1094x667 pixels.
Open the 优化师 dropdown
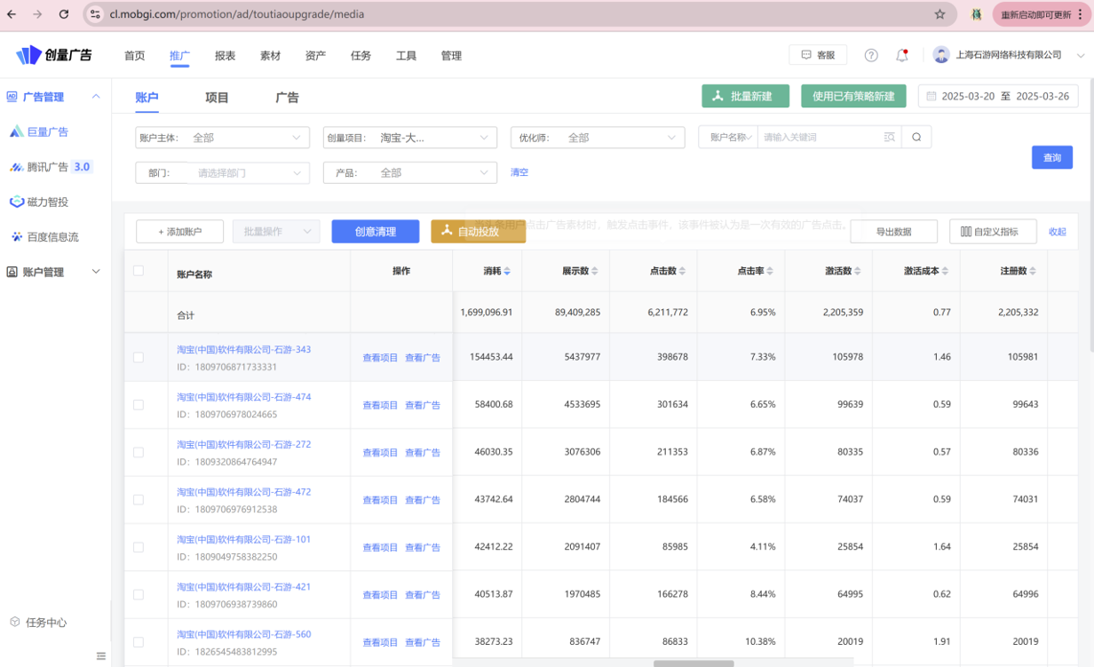(598, 138)
